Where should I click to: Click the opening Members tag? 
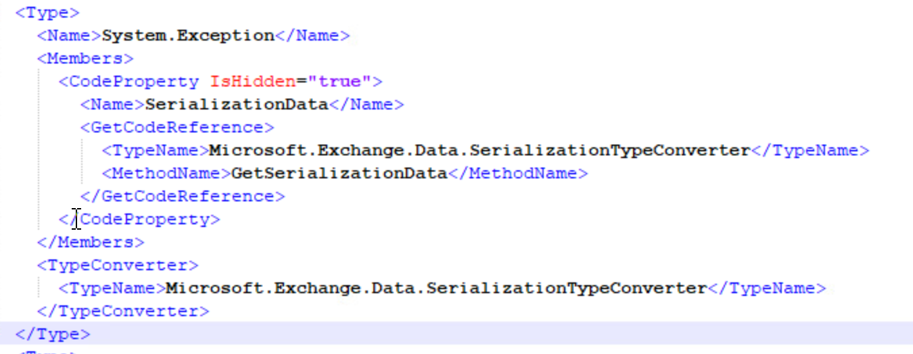[x=85, y=59]
